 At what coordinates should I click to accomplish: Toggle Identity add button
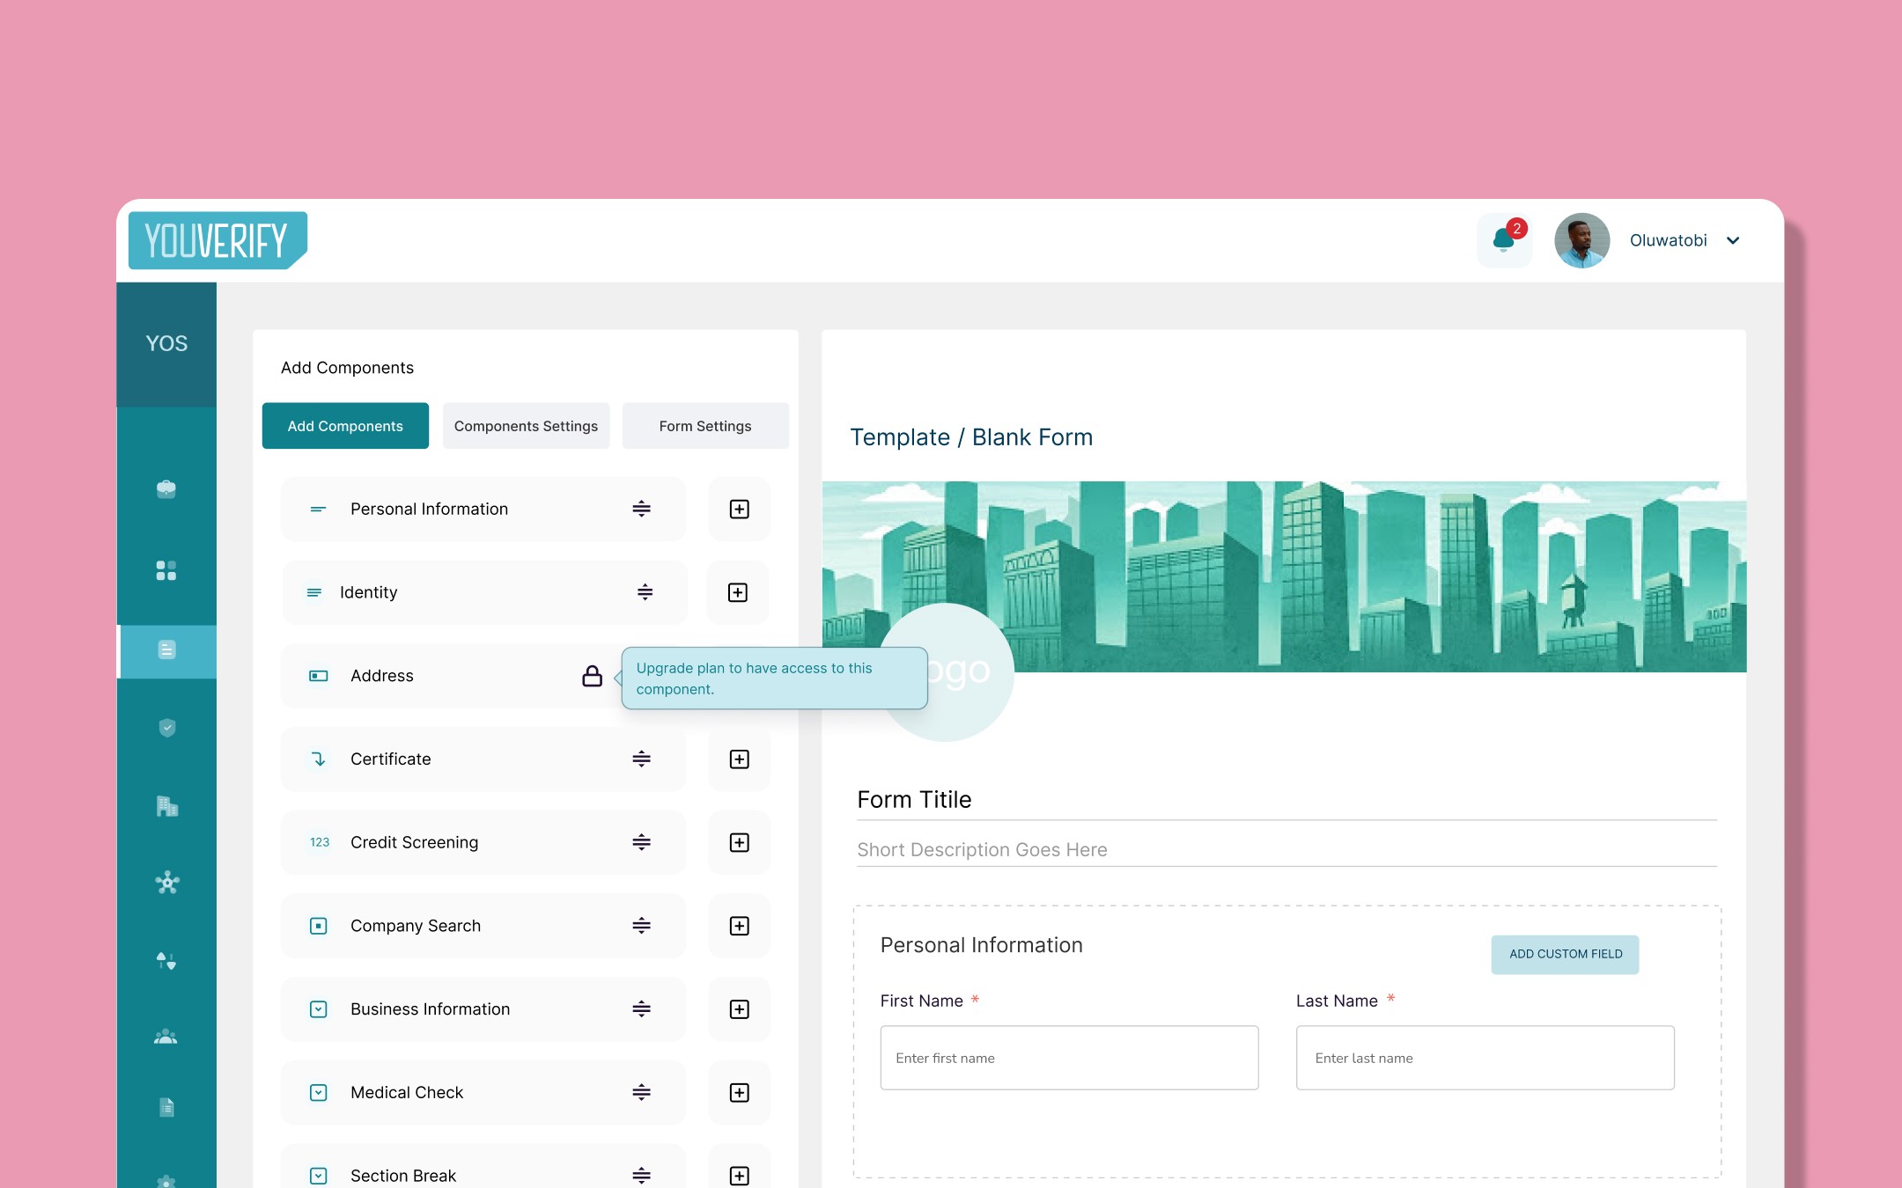click(738, 591)
